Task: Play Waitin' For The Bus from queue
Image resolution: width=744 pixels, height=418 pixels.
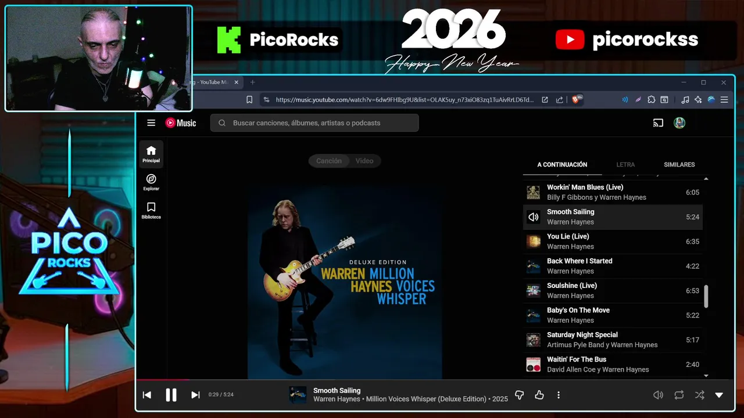Action: click(613, 365)
